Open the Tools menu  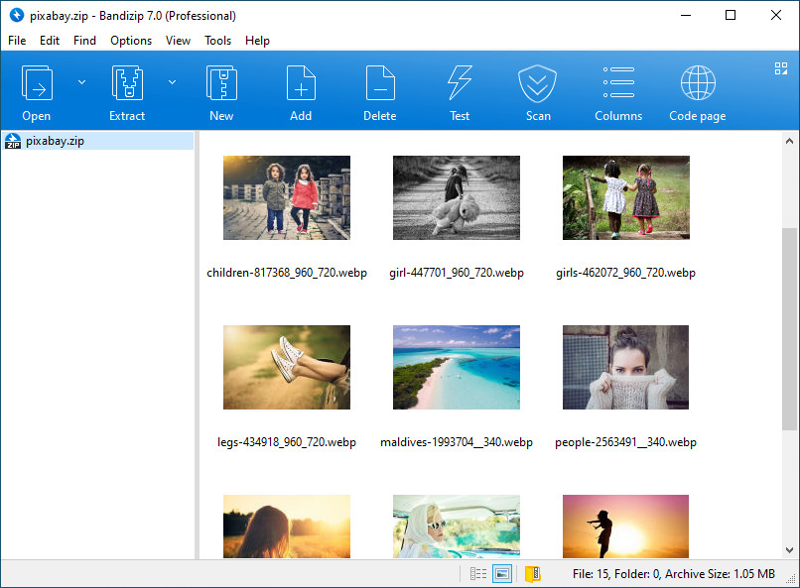[x=217, y=41]
